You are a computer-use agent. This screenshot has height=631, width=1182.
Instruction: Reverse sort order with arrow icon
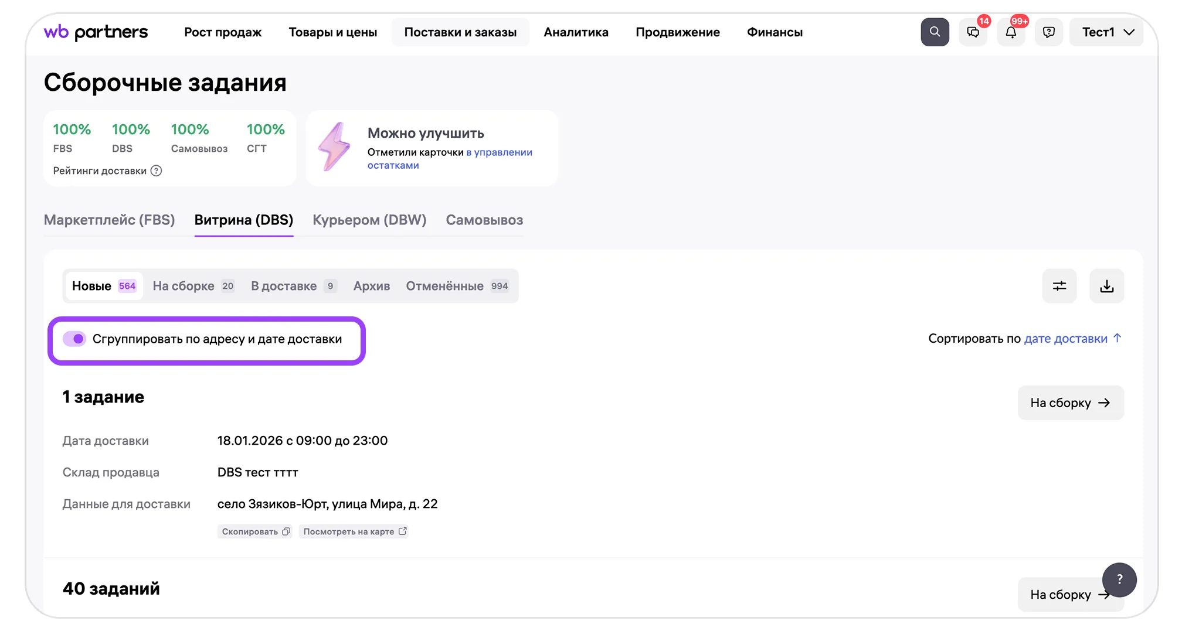coord(1118,338)
